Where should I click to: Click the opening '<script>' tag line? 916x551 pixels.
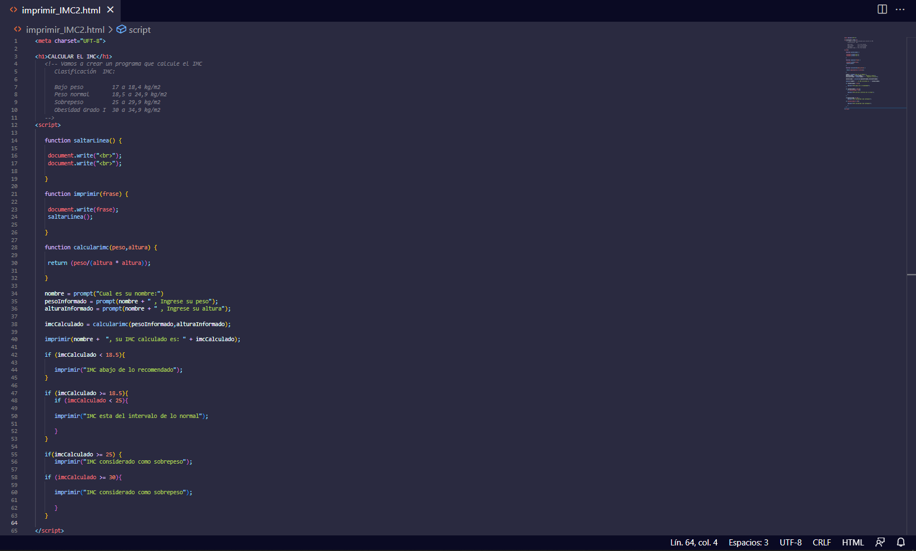click(x=48, y=125)
